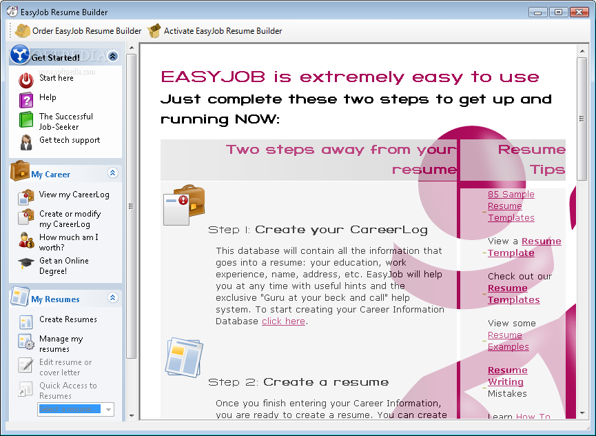Click the Get Started! panel title

click(56, 58)
